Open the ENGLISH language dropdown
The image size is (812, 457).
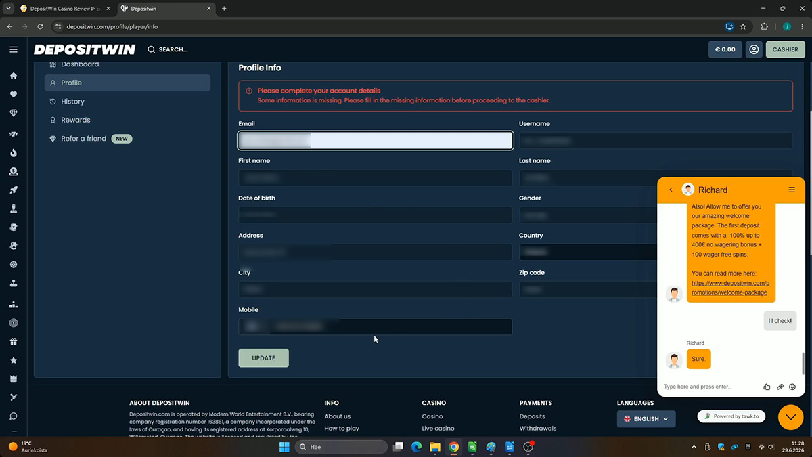click(646, 419)
